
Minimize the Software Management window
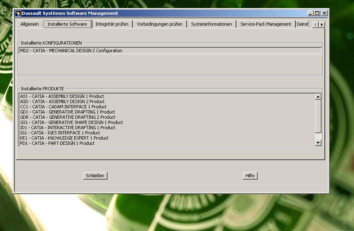click(310, 13)
